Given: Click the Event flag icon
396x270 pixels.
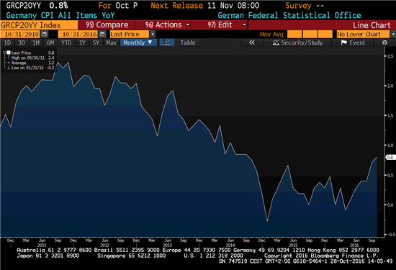Looking at the screenshot, I should pos(343,42).
